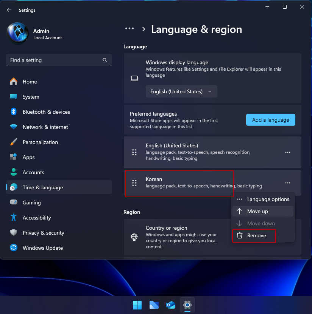312x314 pixels.
Task: Click the Home house icon in sidebar
Action: tap(14, 82)
